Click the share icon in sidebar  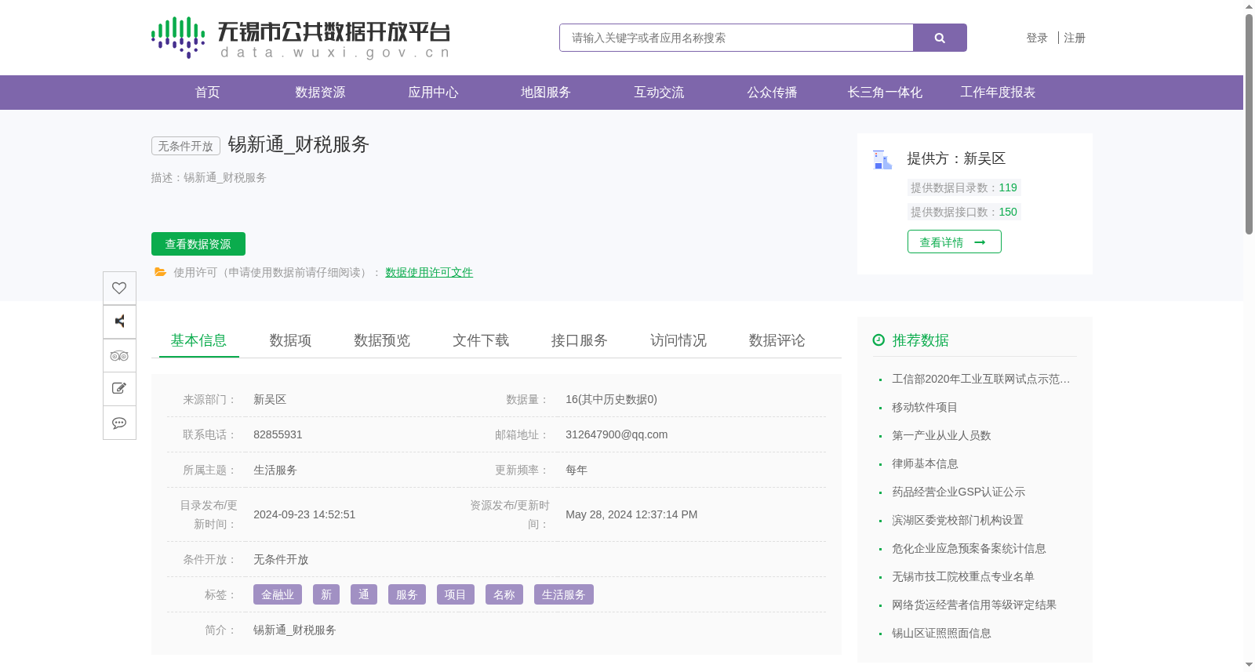click(119, 321)
